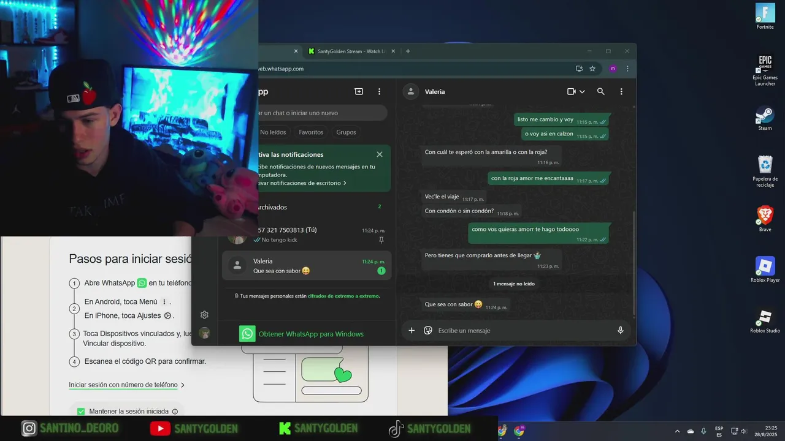The height and width of the screenshot is (441, 785).
Task: Switch the ESP input language
Action: click(719, 431)
